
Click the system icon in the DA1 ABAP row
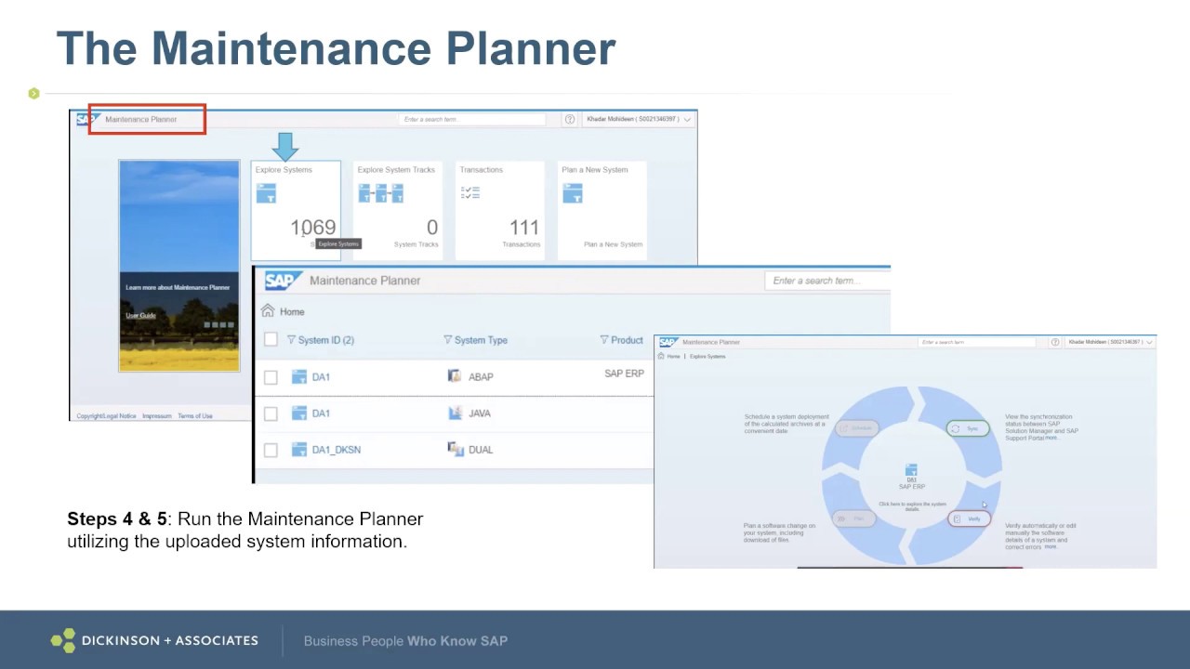click(299, 376)
